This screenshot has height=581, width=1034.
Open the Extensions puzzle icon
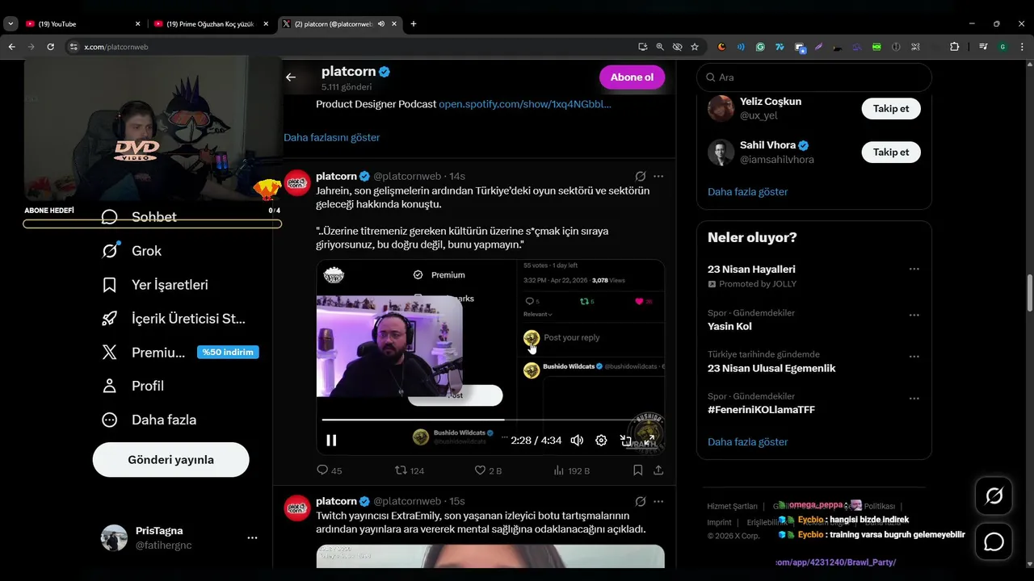[x=954, y=47]
